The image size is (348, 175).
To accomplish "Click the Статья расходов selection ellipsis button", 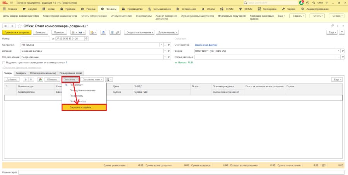I will [x=339, y=57].
